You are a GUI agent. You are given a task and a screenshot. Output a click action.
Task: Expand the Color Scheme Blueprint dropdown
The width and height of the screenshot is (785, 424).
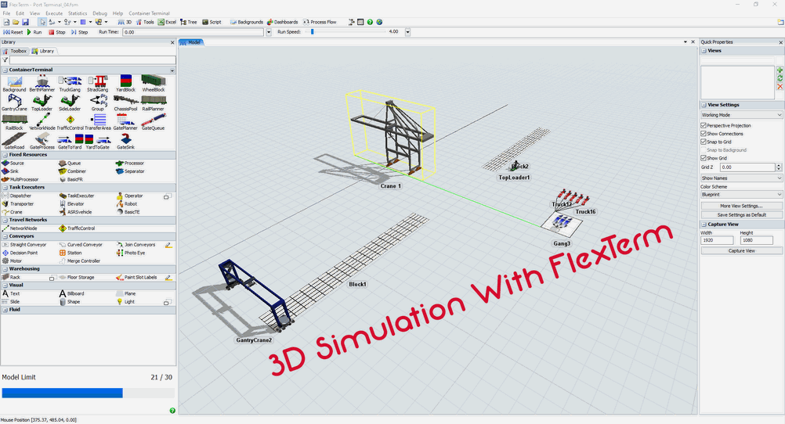point(741,195)
